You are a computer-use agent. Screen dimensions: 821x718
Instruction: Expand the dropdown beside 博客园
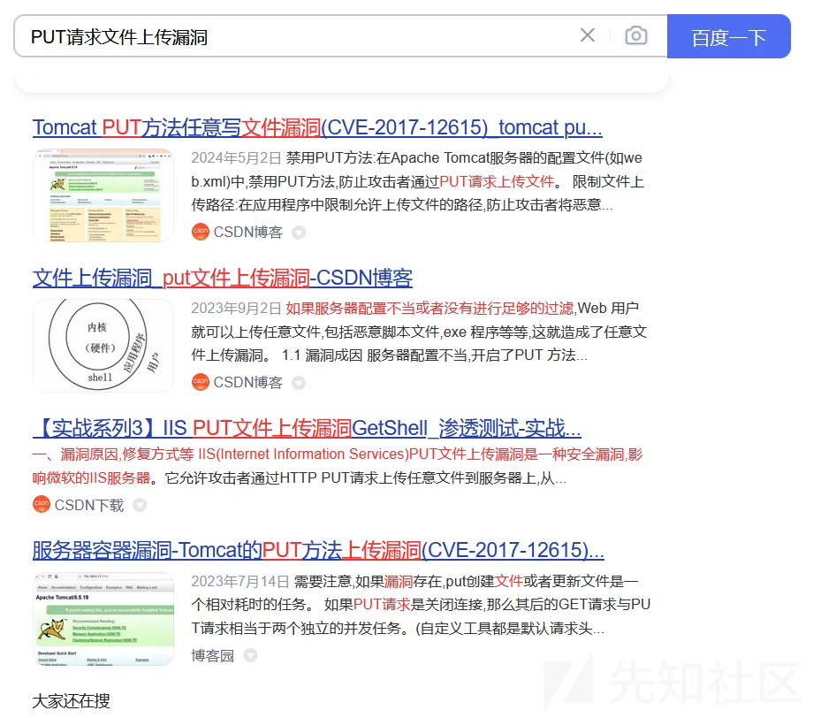point(250,655)
